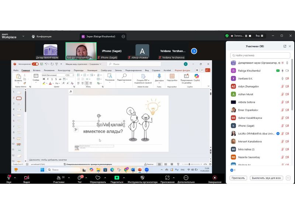
Task: Click the Пригласить button
Action: tap(238, 178)
